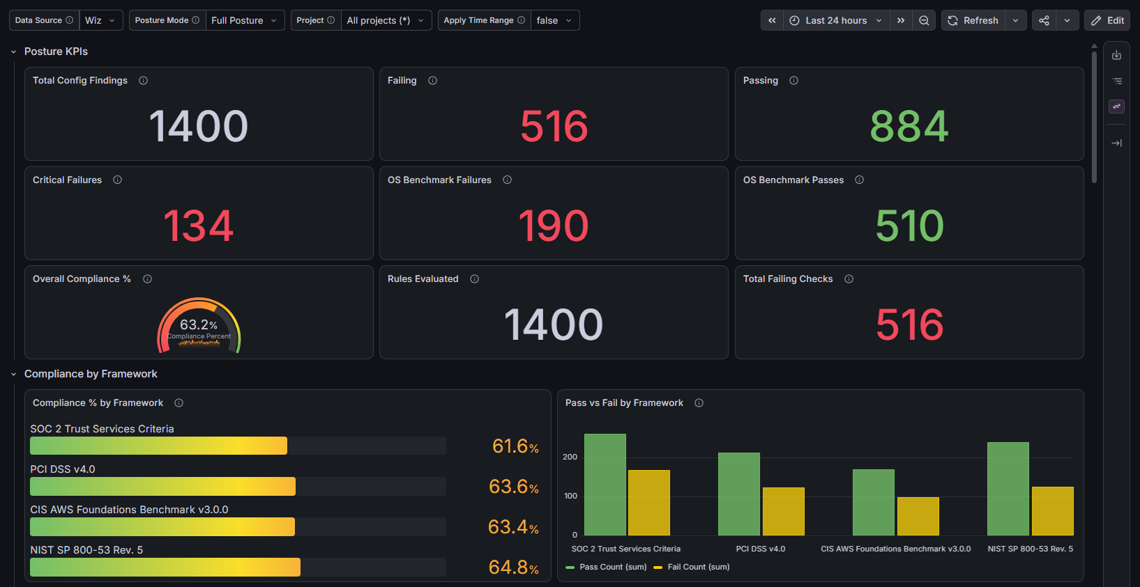Open Data Source dropdown showing Wiz
This screenshot has height=587, width=1140.
[101, 20]
